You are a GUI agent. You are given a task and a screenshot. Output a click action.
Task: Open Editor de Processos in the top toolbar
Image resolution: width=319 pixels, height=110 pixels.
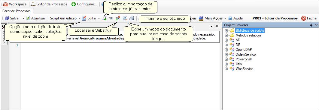coord(49,4)
